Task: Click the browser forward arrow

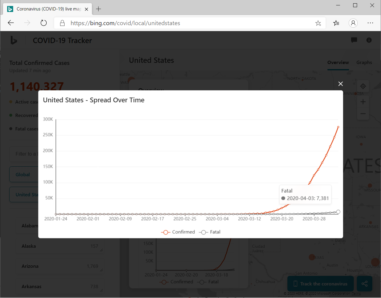Action: [27, 23]
